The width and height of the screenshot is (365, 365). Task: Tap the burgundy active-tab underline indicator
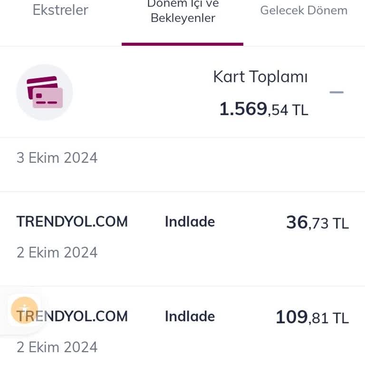tap(182, 44)
